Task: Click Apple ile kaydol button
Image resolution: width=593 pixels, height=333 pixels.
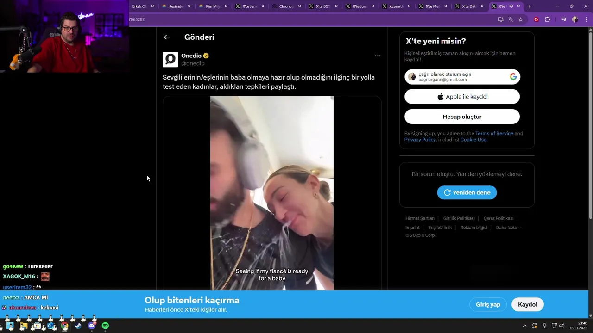Action: tap(462, 97)
